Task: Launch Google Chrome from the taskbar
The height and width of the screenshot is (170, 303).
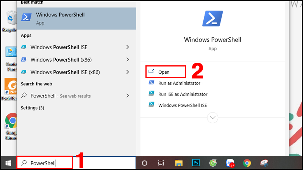Action: pyautogui.click(x=247, y=163)
